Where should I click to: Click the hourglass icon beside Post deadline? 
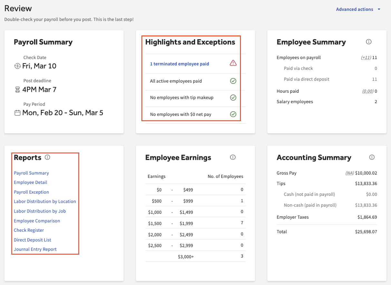point(17,89)
